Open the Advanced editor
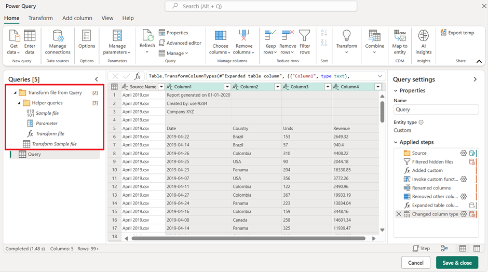 coord(180,43)
